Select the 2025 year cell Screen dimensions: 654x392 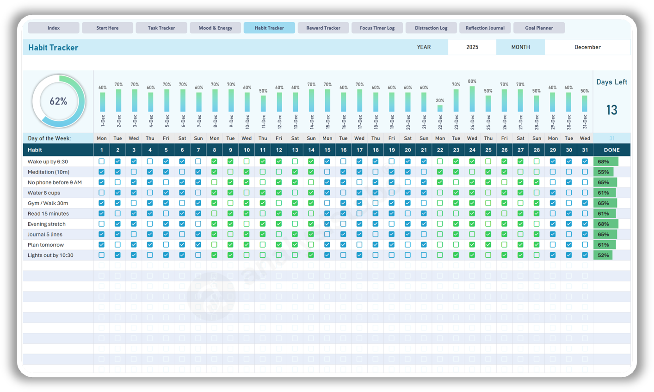click(x=472, y=47)
